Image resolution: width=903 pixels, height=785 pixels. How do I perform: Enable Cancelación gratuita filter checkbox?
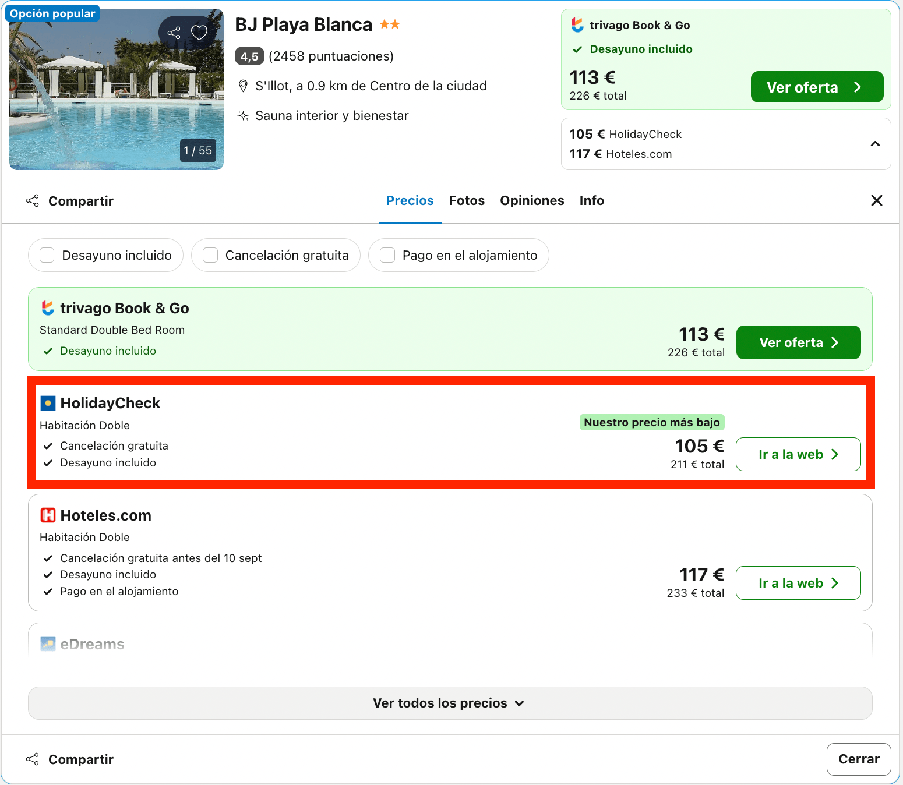210,255
